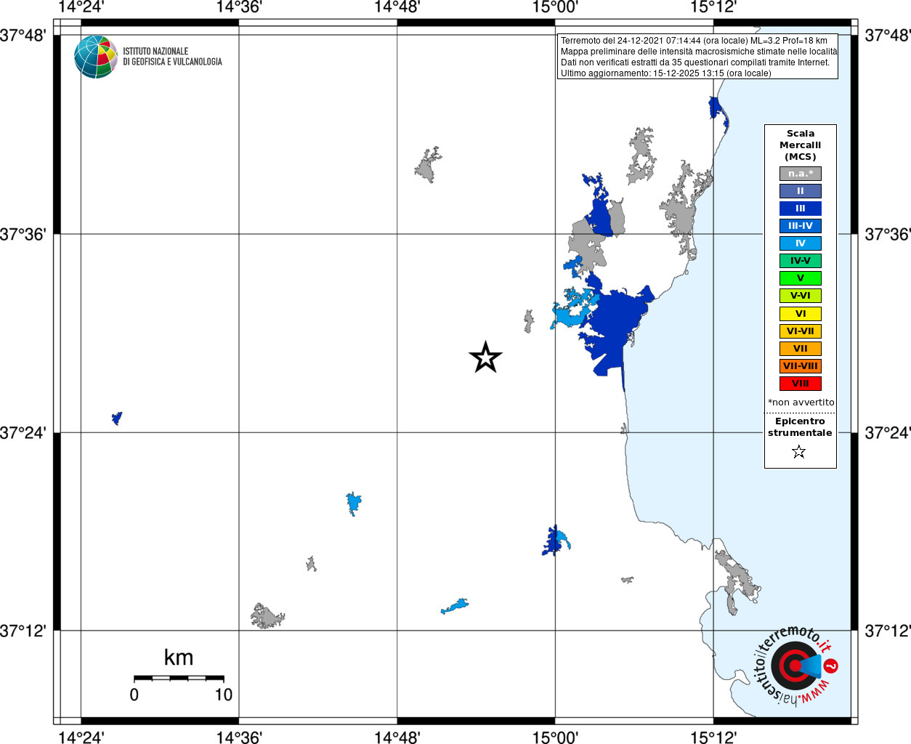This screenshot has width=911, height=744.
Task: Click the km scale bar
Action: point(179,678)
